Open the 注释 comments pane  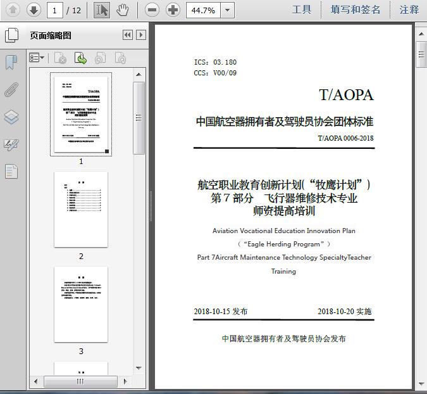(409, 10)
